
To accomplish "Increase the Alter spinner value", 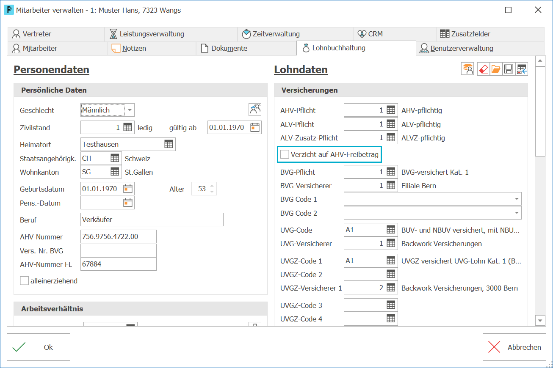I will [x=212, y=186].
